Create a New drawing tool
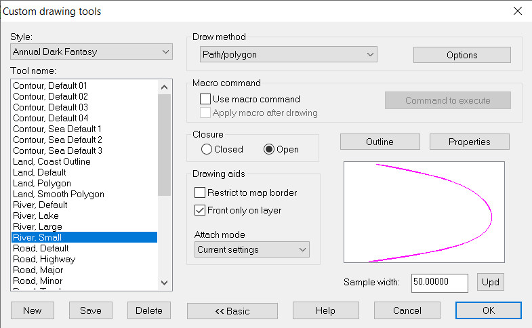Viewport: 532px width, 328px height. pos(33,310)
